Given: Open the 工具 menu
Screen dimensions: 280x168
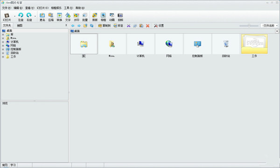Looking at the screenshot, I should point(69,8).
